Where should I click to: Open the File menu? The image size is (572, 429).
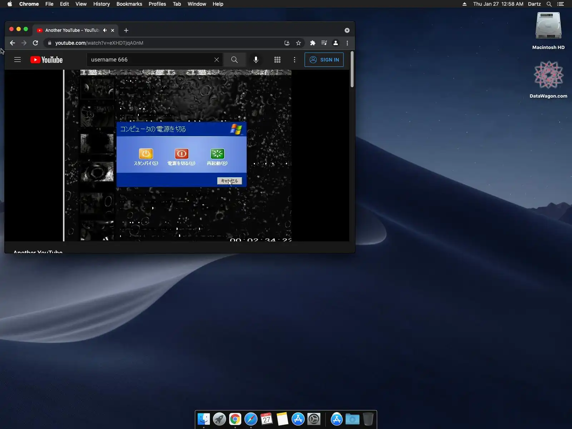pos(49,4)
